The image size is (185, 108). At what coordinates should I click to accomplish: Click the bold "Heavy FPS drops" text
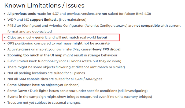105,49
